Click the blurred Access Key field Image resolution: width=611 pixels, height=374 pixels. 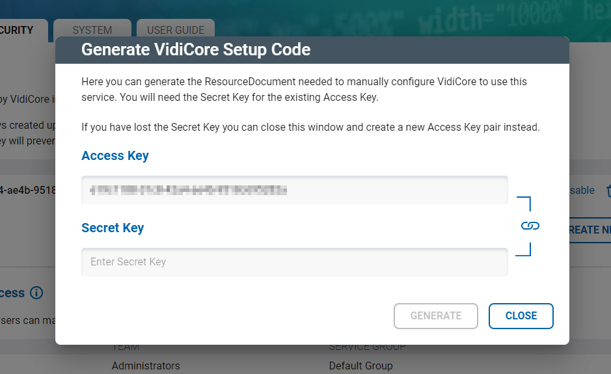click(294, 190)
